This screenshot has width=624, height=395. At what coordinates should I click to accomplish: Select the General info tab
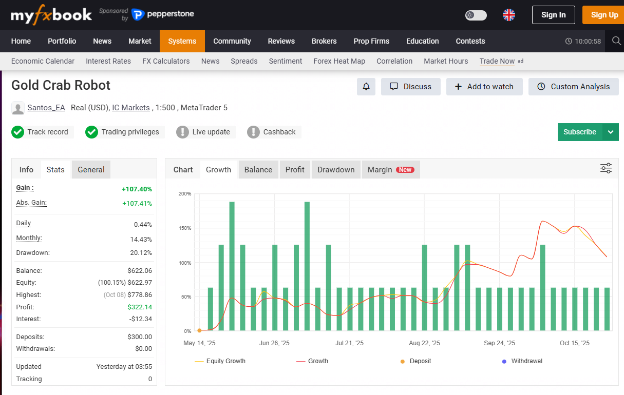[91, 170]
